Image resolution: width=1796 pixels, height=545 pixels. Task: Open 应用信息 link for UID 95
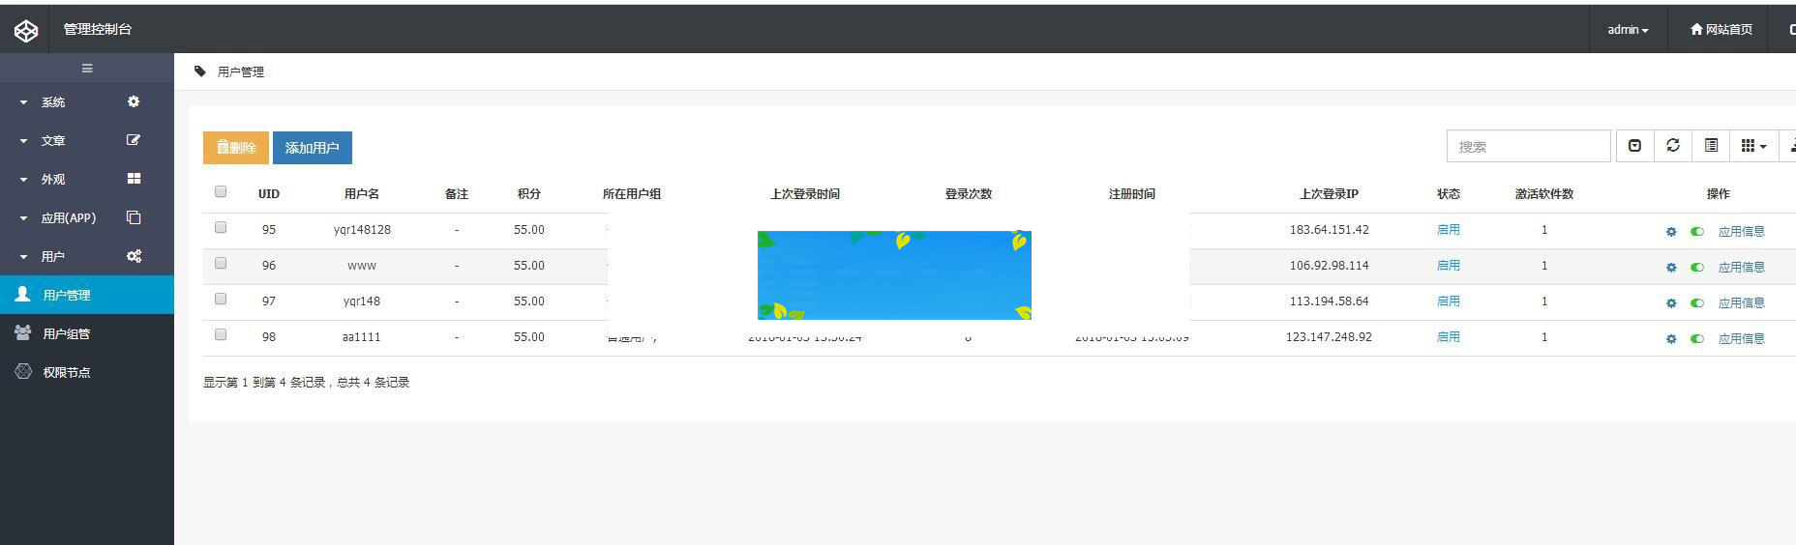(x=1741, y=232)
